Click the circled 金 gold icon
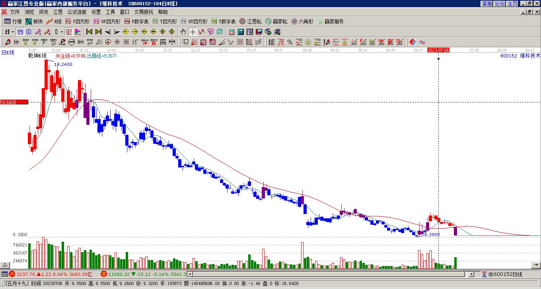 click(x=308, y=42)
